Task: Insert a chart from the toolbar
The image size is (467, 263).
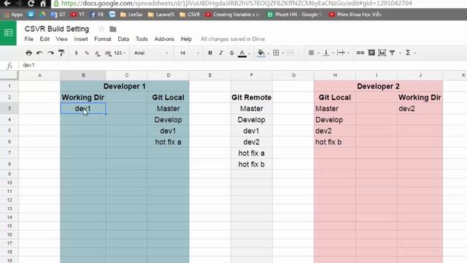Action: pos(382,53)
